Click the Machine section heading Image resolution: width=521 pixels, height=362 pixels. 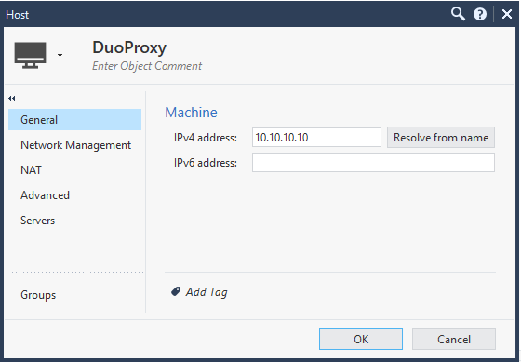tap(191, 113)
